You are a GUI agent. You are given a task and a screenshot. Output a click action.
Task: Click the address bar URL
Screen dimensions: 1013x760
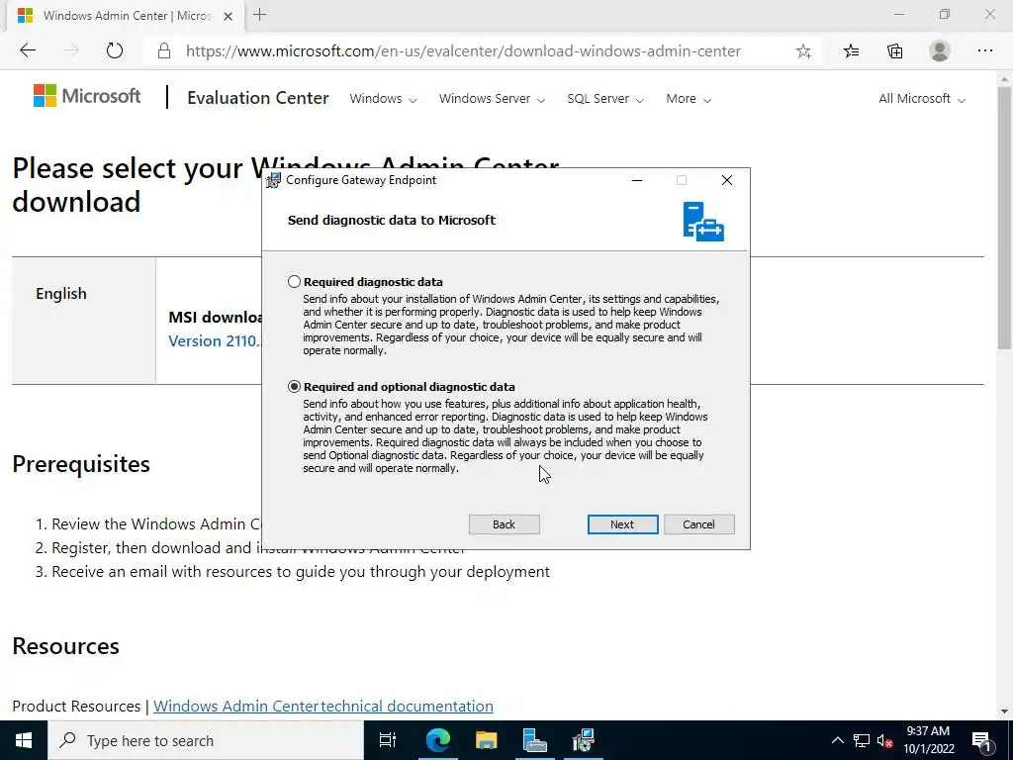[463, 51]
